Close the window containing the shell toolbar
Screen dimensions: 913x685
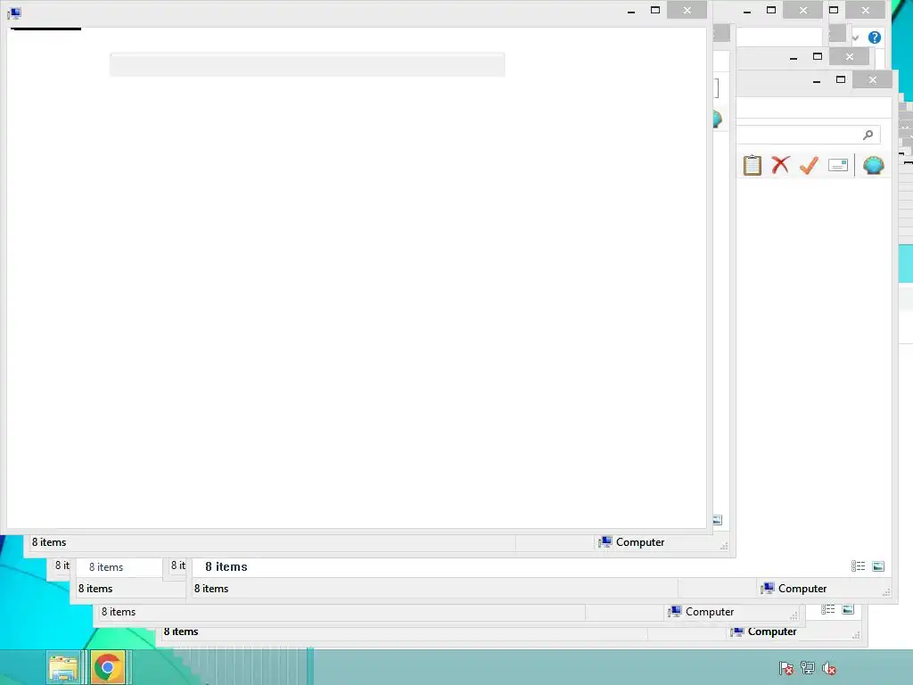pos(872,79)
